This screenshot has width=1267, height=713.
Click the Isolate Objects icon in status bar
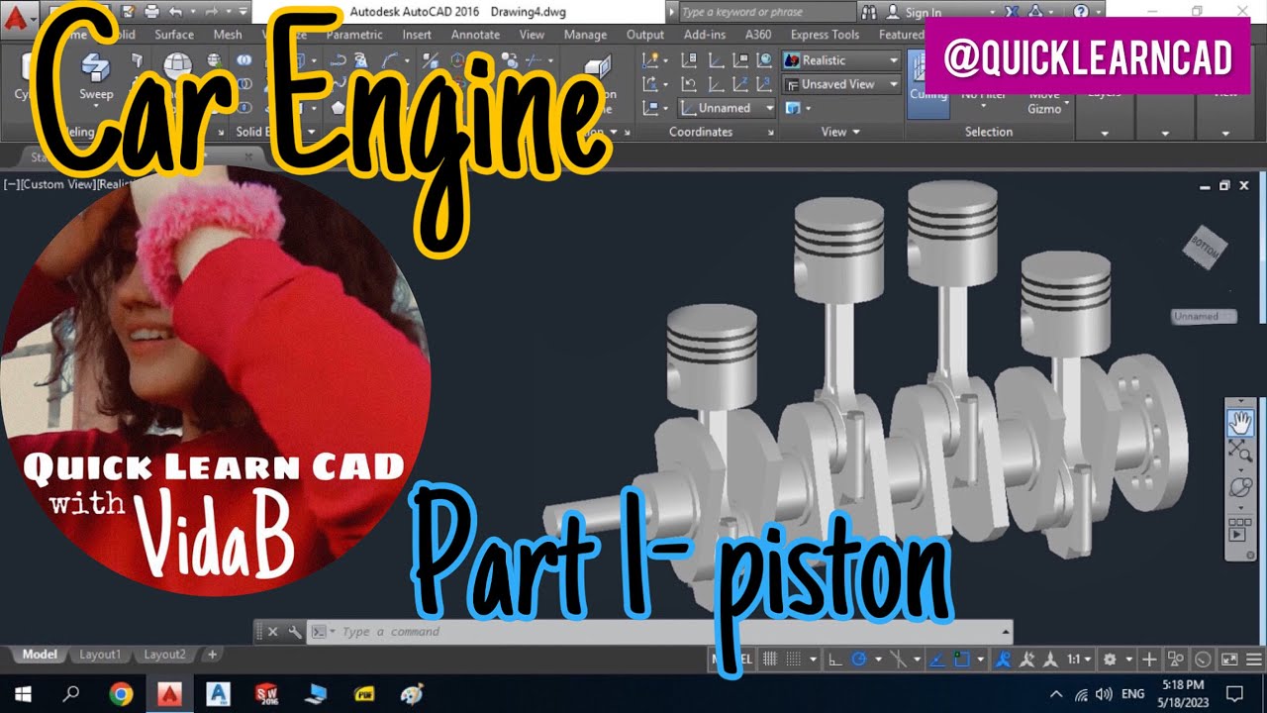(1176, 660)
